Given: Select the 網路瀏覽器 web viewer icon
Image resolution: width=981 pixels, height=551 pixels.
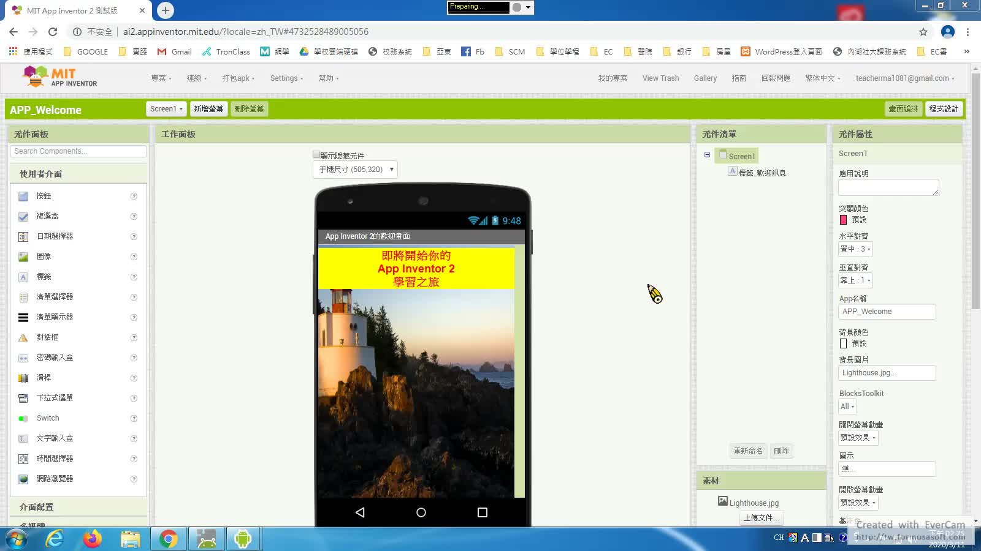Looking at the screenshot, I should (23, 479).
